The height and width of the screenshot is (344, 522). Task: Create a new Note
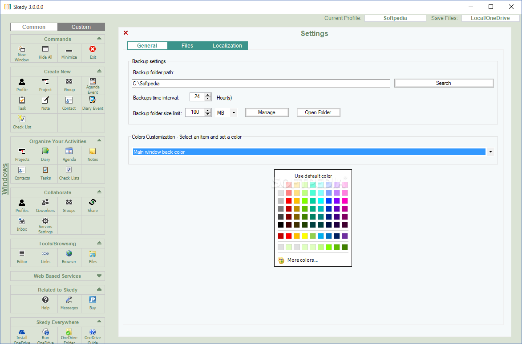tap(45, 104)
